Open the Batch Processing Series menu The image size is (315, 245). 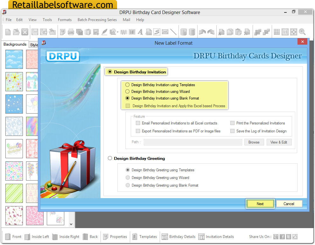tap(97, 19)
